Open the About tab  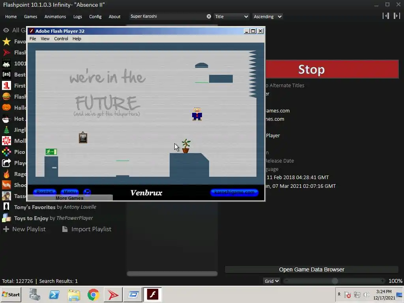[114, 17]
